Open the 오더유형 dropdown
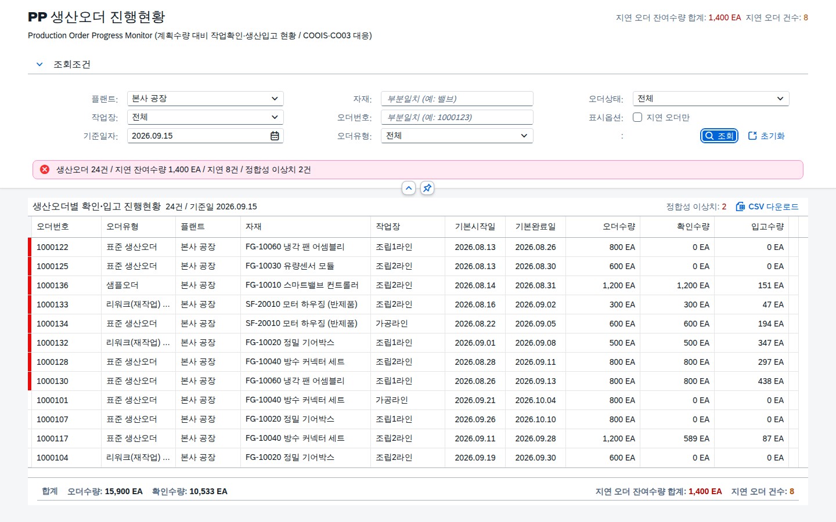The image size is (836, 522). click(457, 136)
